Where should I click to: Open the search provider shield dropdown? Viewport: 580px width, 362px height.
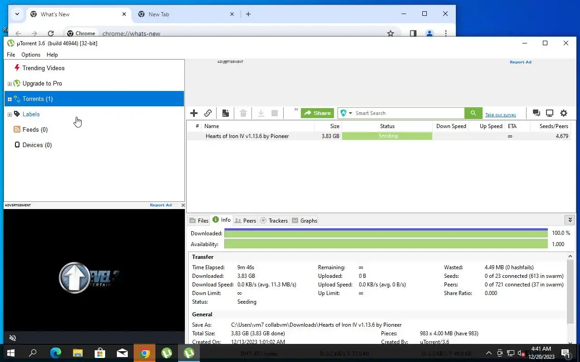pos(346,113)
